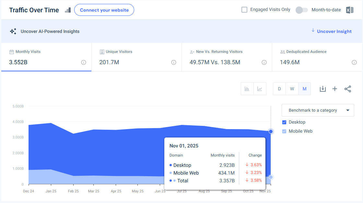The width and height of the screenshot is (363, 203).
Task: Select the line chart view icon
Action: point(260,88)
